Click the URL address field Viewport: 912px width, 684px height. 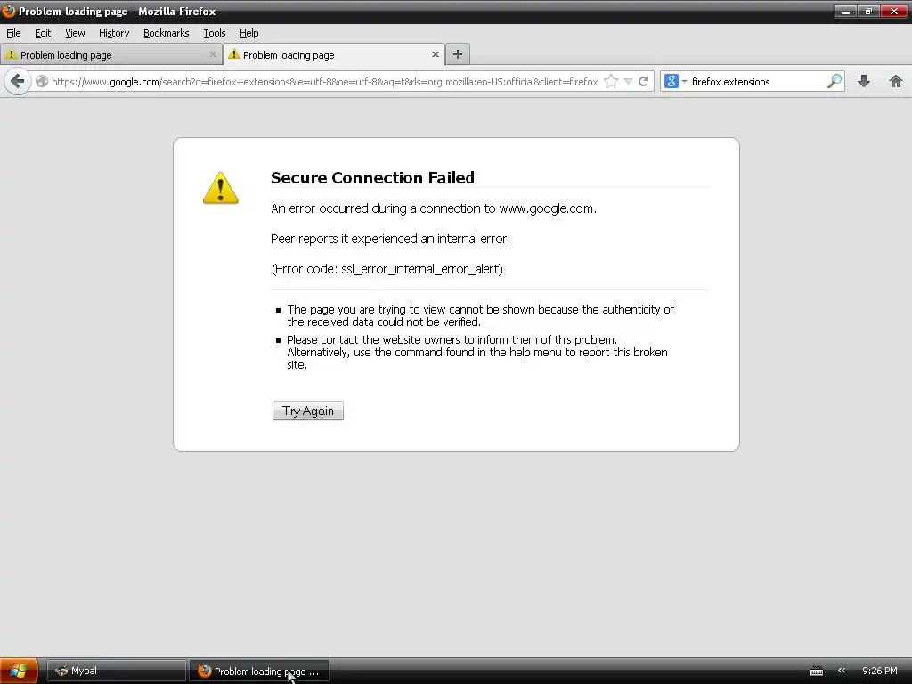pos(324,81)
